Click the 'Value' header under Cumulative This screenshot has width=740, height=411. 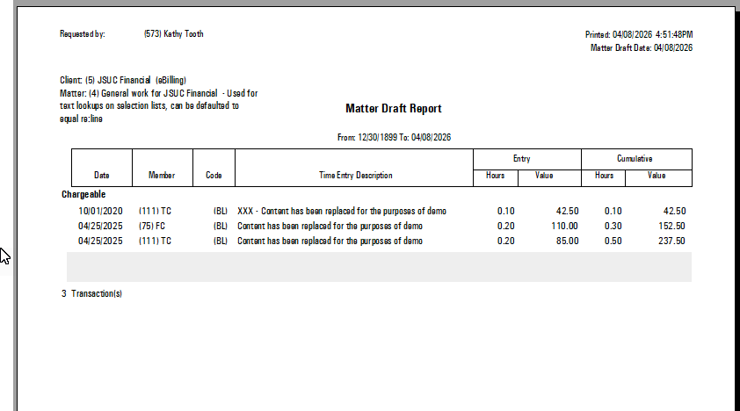pos(657,176)
